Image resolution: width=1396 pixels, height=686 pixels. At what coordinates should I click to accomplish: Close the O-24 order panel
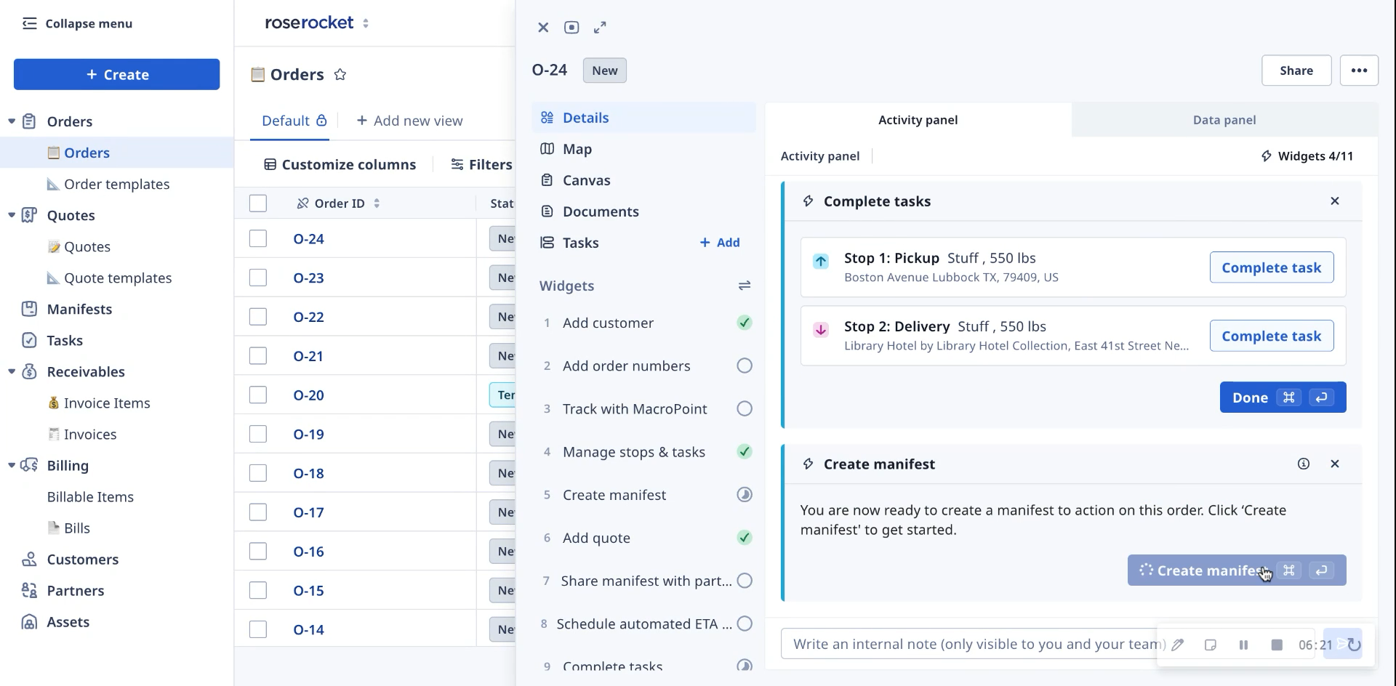(543, 28)
